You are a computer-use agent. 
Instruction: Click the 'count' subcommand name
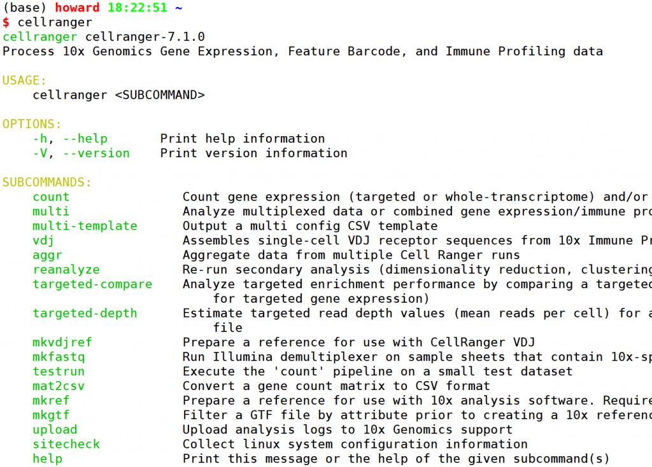pos(51,197)
